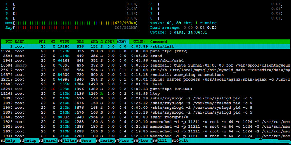Image resolution: width=291 pixels, height=145 pixels.
Task: Click the 98036 VIRT value
Action: (63, 117)
